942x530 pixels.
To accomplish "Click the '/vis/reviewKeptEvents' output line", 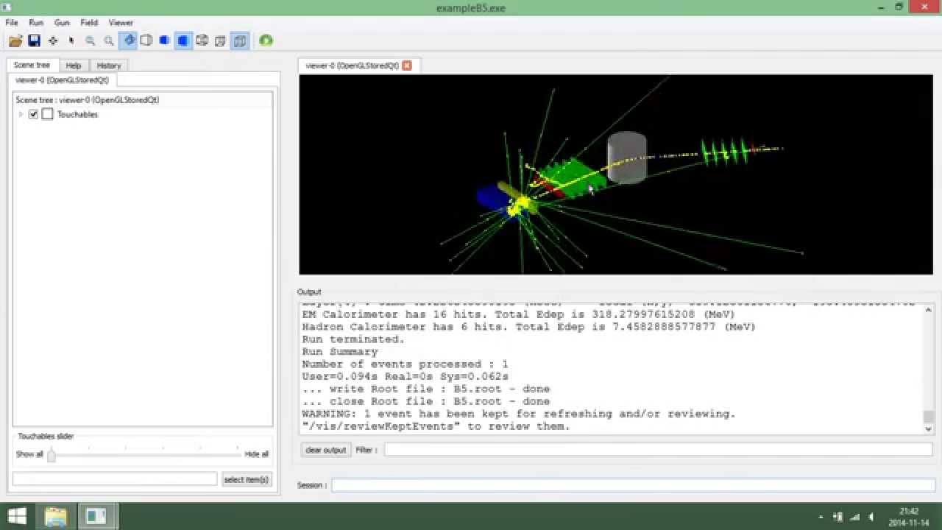I will (x=436, y=426).
